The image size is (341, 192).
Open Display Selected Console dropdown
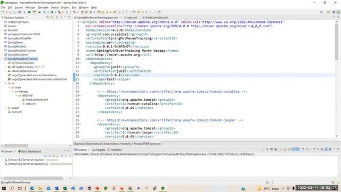pos(311,149)
